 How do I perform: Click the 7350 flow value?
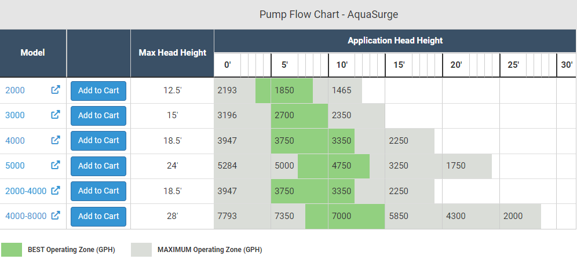click(284, 216)
